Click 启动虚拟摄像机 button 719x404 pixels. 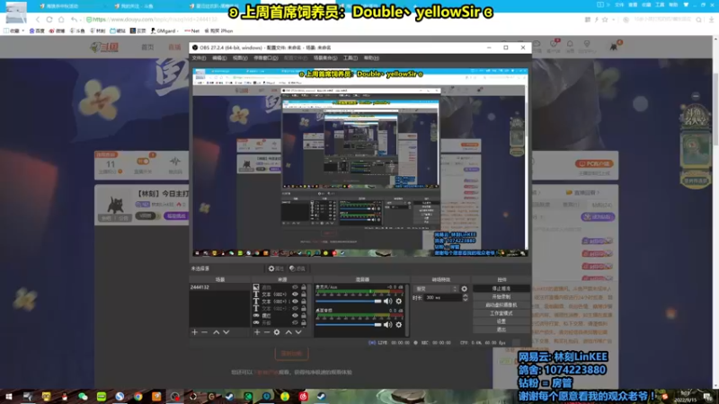[502, 305]
